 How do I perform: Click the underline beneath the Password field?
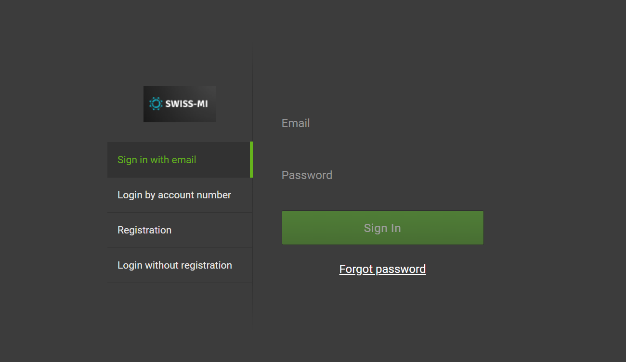tap(382, 188)
